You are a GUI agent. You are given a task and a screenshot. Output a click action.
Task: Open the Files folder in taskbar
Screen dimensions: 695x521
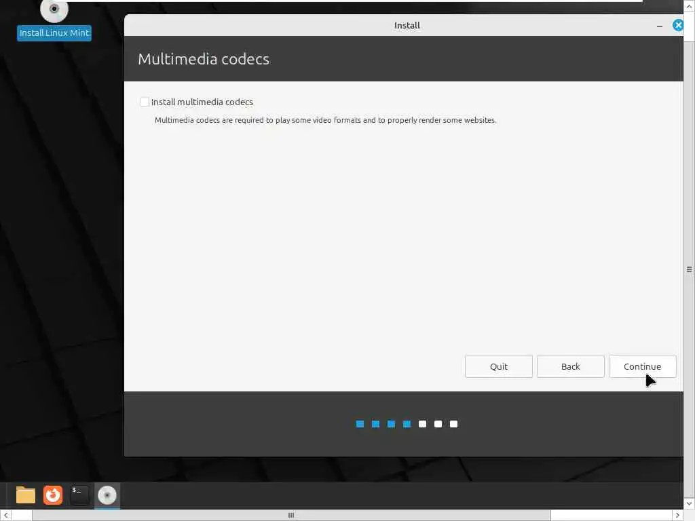(x=26, y=495)
